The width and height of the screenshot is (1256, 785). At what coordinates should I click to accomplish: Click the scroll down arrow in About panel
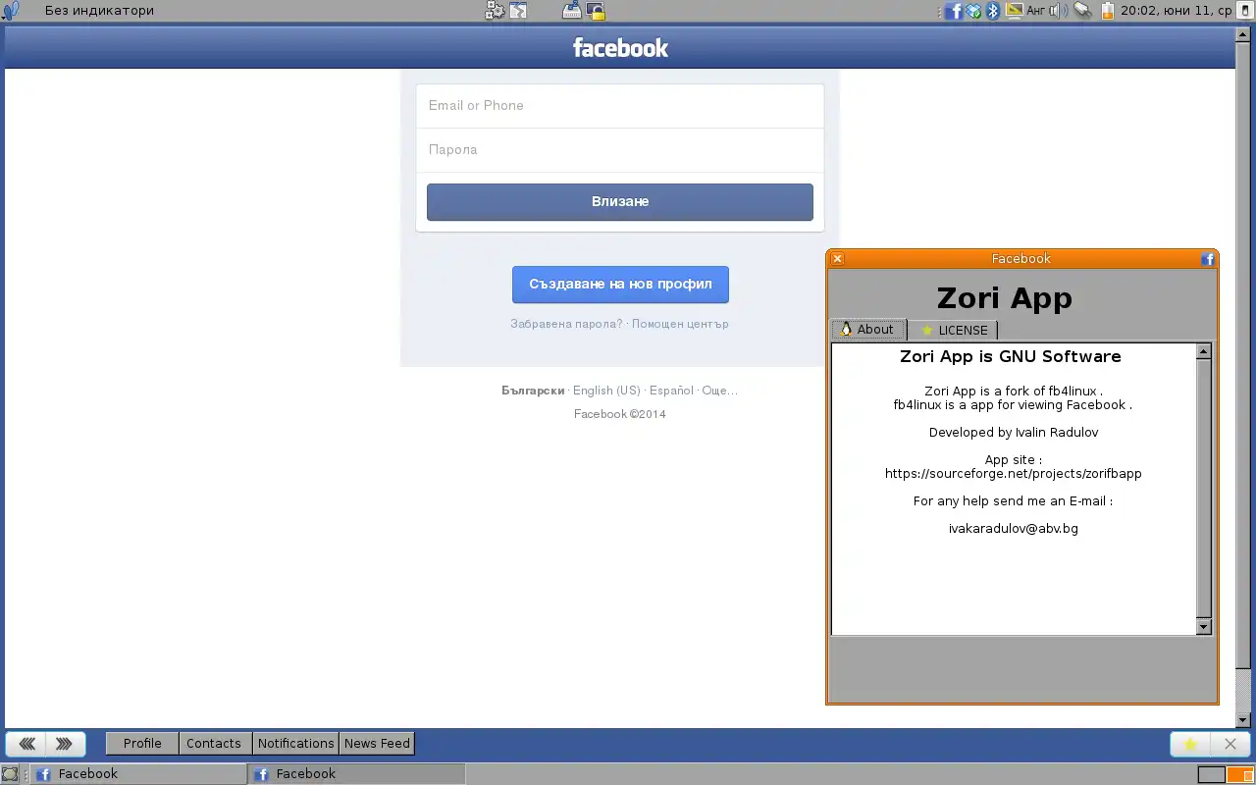(1204, 627)
